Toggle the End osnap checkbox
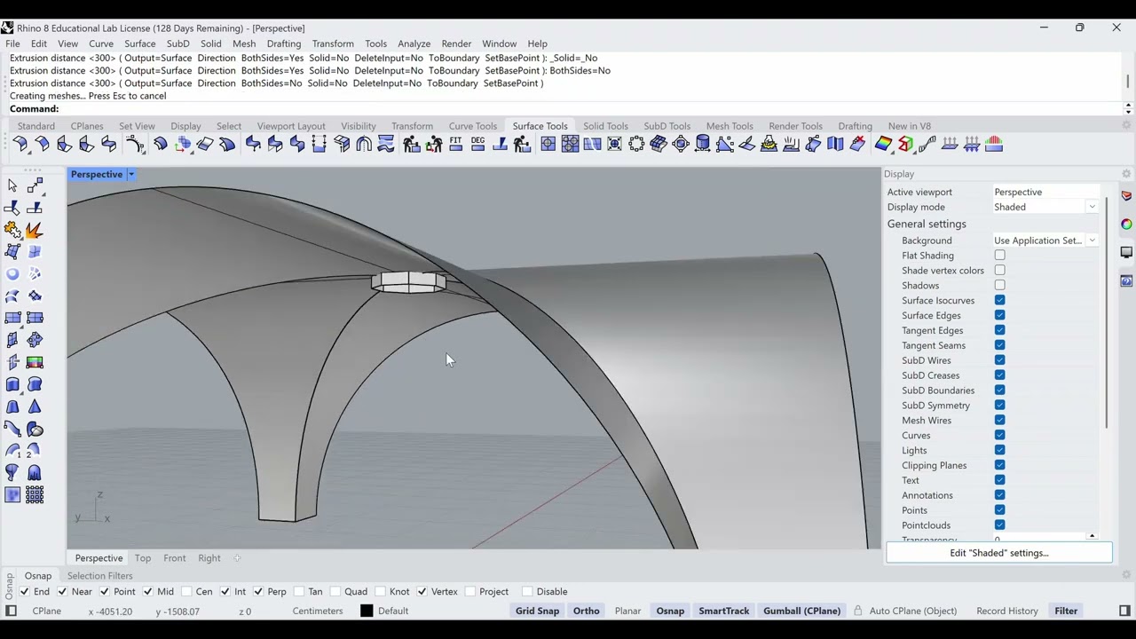Viewport: 1136px width, 639px height. (x=24, y=591)
